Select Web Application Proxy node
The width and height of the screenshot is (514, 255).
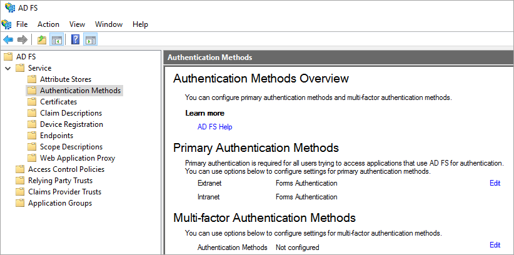click(x=77, y=158)
